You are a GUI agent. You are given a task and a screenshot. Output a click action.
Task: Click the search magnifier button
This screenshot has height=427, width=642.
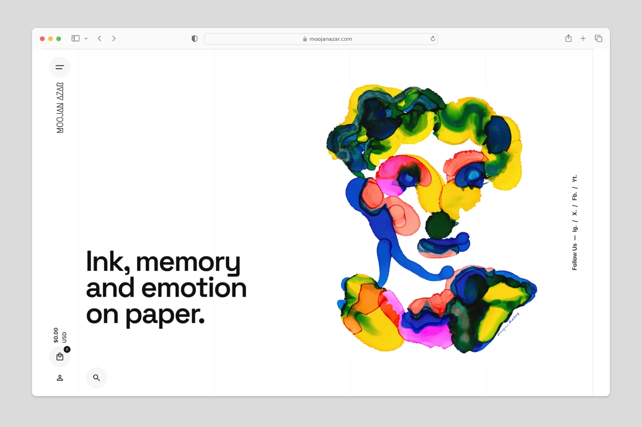[96, 378]
